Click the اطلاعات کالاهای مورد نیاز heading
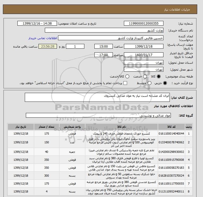 pyautogui.click(x=173, y=106)
